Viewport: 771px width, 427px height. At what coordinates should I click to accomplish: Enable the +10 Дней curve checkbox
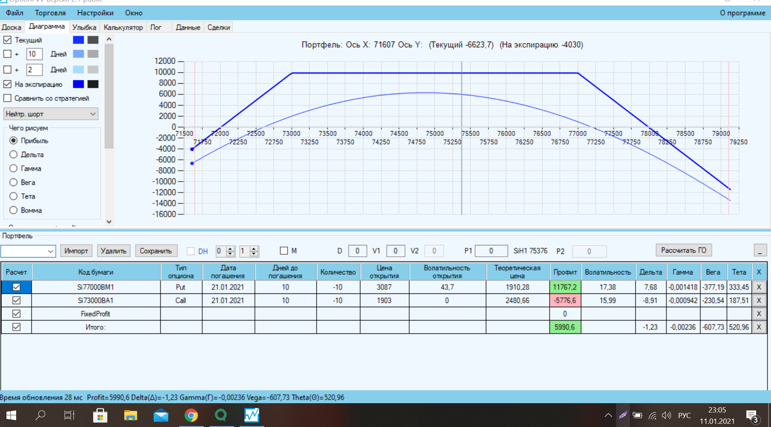point(7,54)
